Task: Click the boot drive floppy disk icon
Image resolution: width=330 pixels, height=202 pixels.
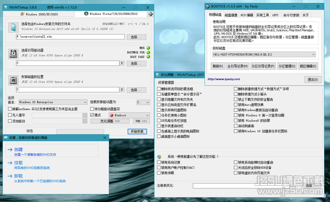Action: [x=13, y=54]
